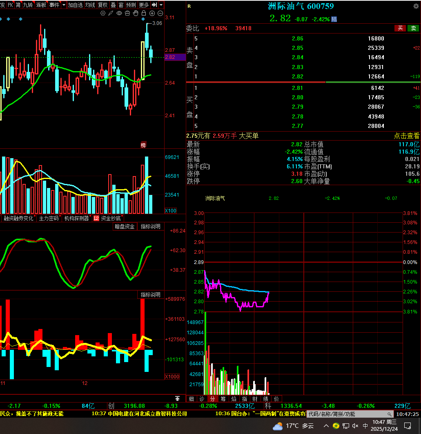The width and height of the screenshot is (421, 434).
Task: Click 加自选 to add to watchlist
Action: coord(75,5)
